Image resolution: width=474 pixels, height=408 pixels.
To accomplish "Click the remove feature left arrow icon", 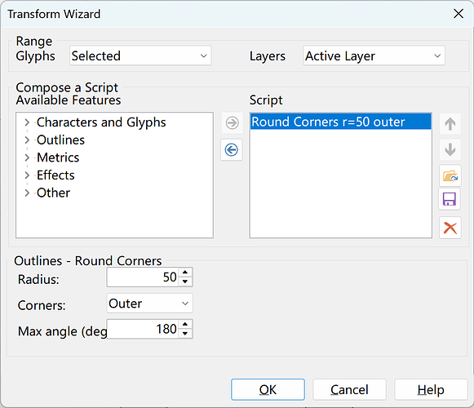I will tap(232, 149).
